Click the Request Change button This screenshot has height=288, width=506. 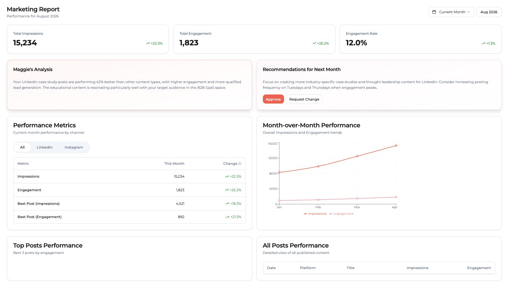coord(304,99)
